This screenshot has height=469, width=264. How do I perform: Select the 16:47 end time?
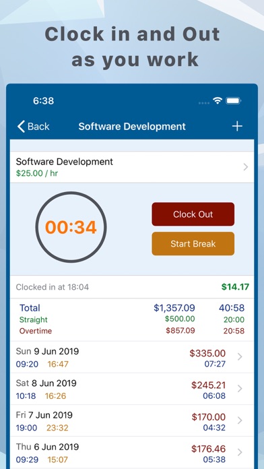(58, 364)
